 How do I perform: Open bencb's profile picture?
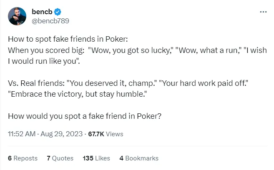point(17,16)
